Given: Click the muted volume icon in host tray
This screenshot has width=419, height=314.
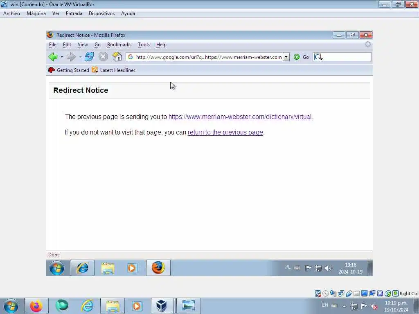Looking at the screenshot, I should (x=374, y=306).
